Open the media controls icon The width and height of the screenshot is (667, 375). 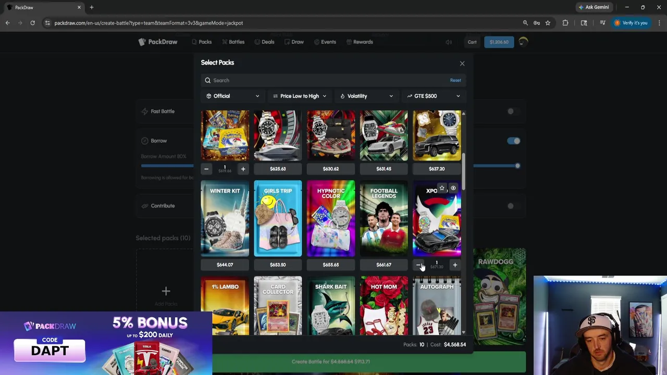pos(602,23)
